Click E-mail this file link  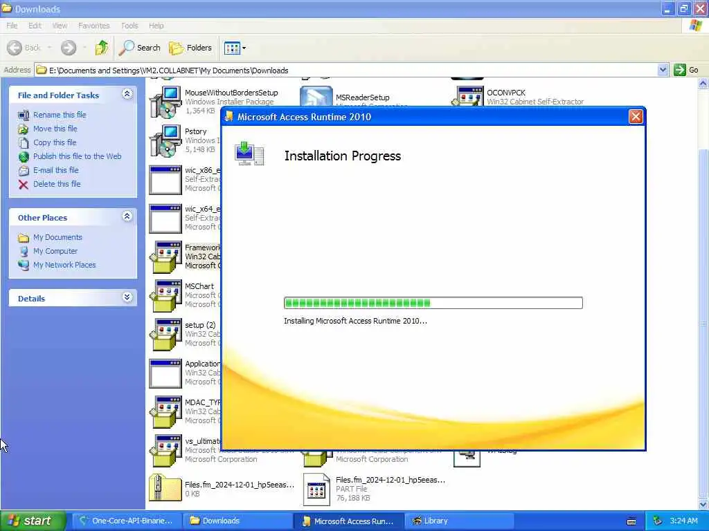55,170
